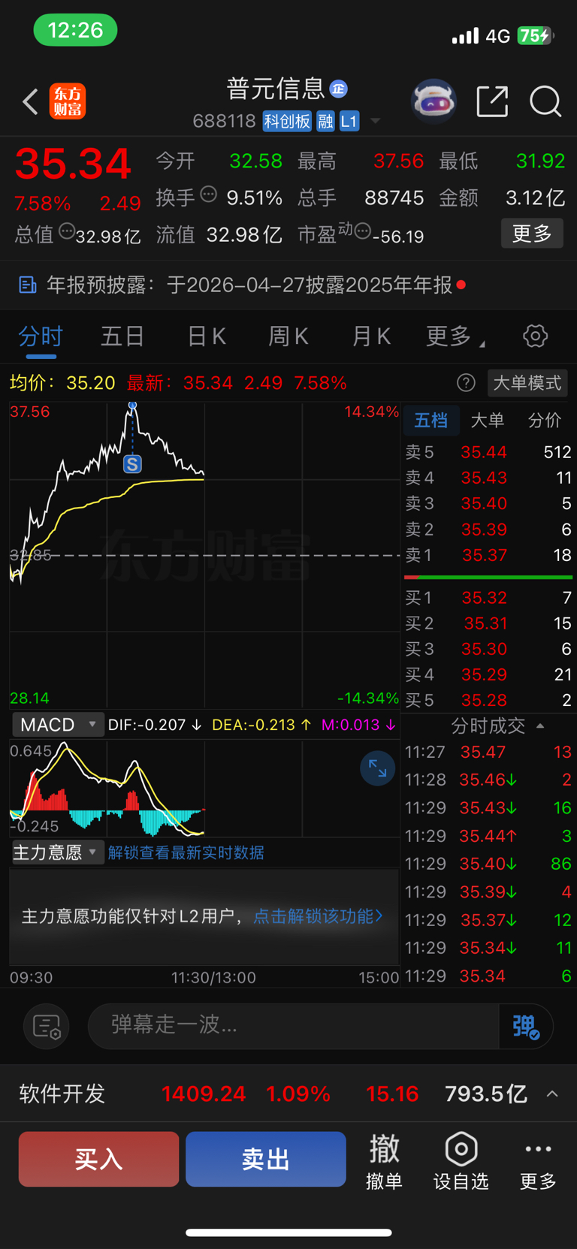Tap the 均价 35.20 value
577x1249 pixels.
click(91, 383)
